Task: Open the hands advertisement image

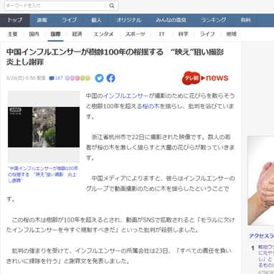Action: (261, 181)
